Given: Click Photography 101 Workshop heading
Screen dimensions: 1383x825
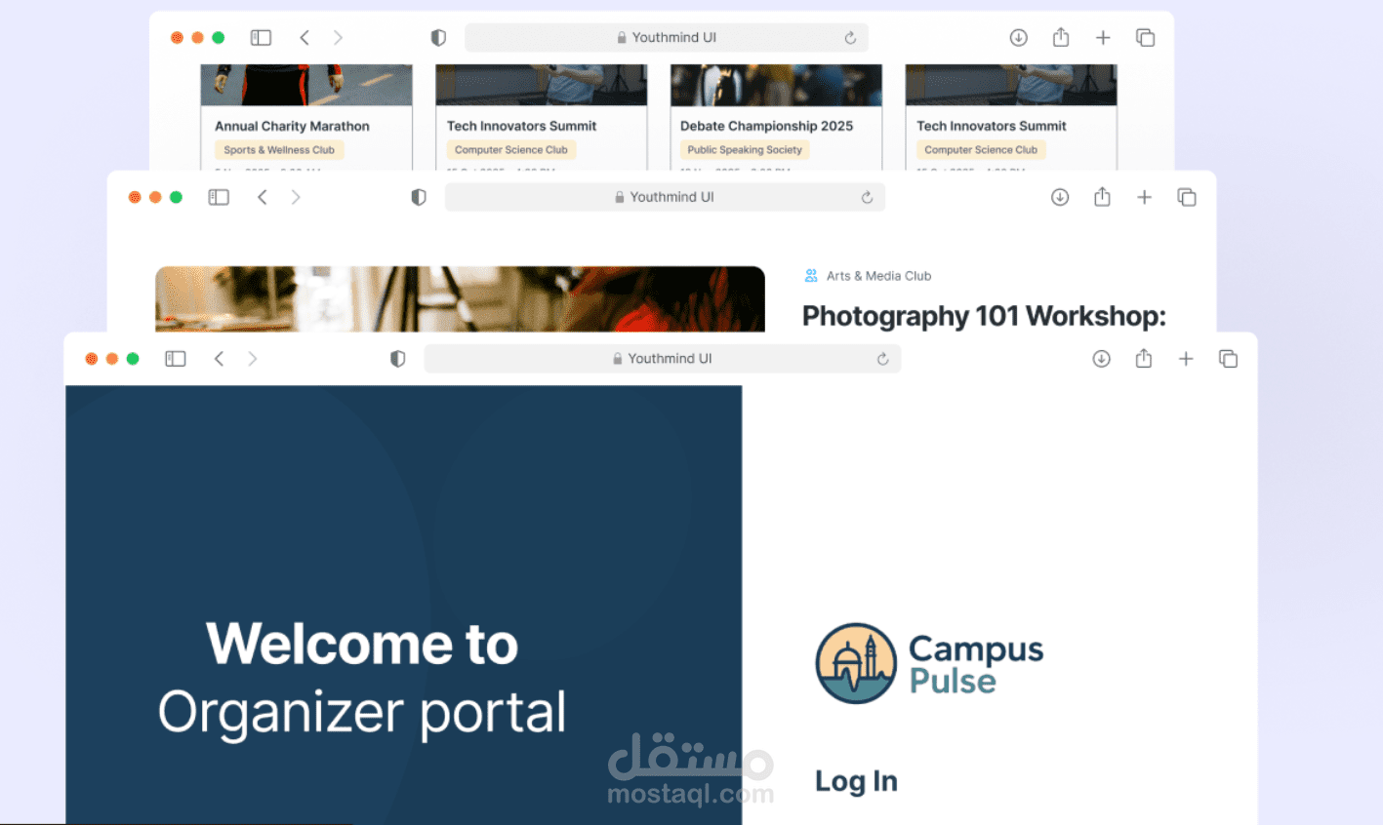Looking at the screenshot, I should tap(984, 316).
